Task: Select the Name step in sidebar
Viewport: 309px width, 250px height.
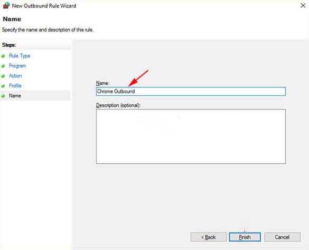Action: click(x=15, y=96)
